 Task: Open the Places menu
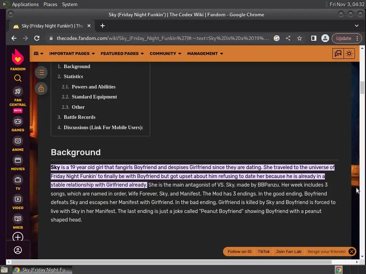(x=50, y=4)
